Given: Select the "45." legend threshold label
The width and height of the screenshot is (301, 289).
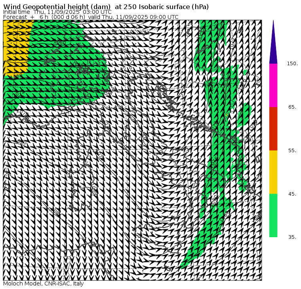Looking at the screenshot, I should coord(292,194).
